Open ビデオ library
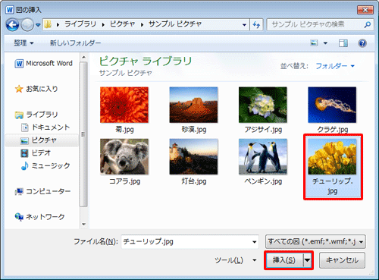This screenshot has width=379, height=280. click(x=36, y=153)
